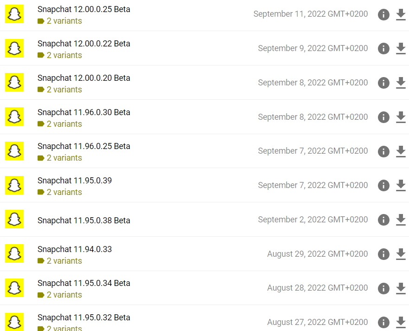Show info for Snapchat 11.95.0.32 Beta
The image size is (409, 331).
(383, 322)
